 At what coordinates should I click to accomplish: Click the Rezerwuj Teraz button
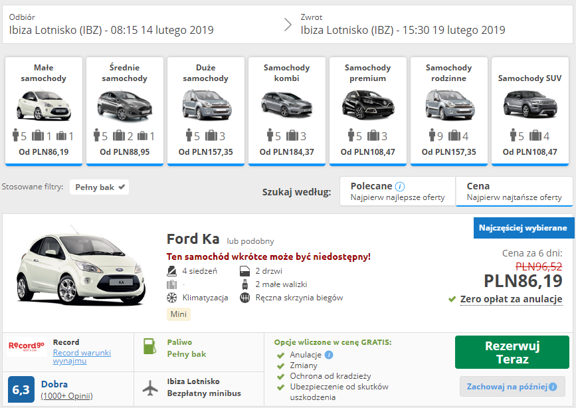pyautogui.click(x=512, y=352)
